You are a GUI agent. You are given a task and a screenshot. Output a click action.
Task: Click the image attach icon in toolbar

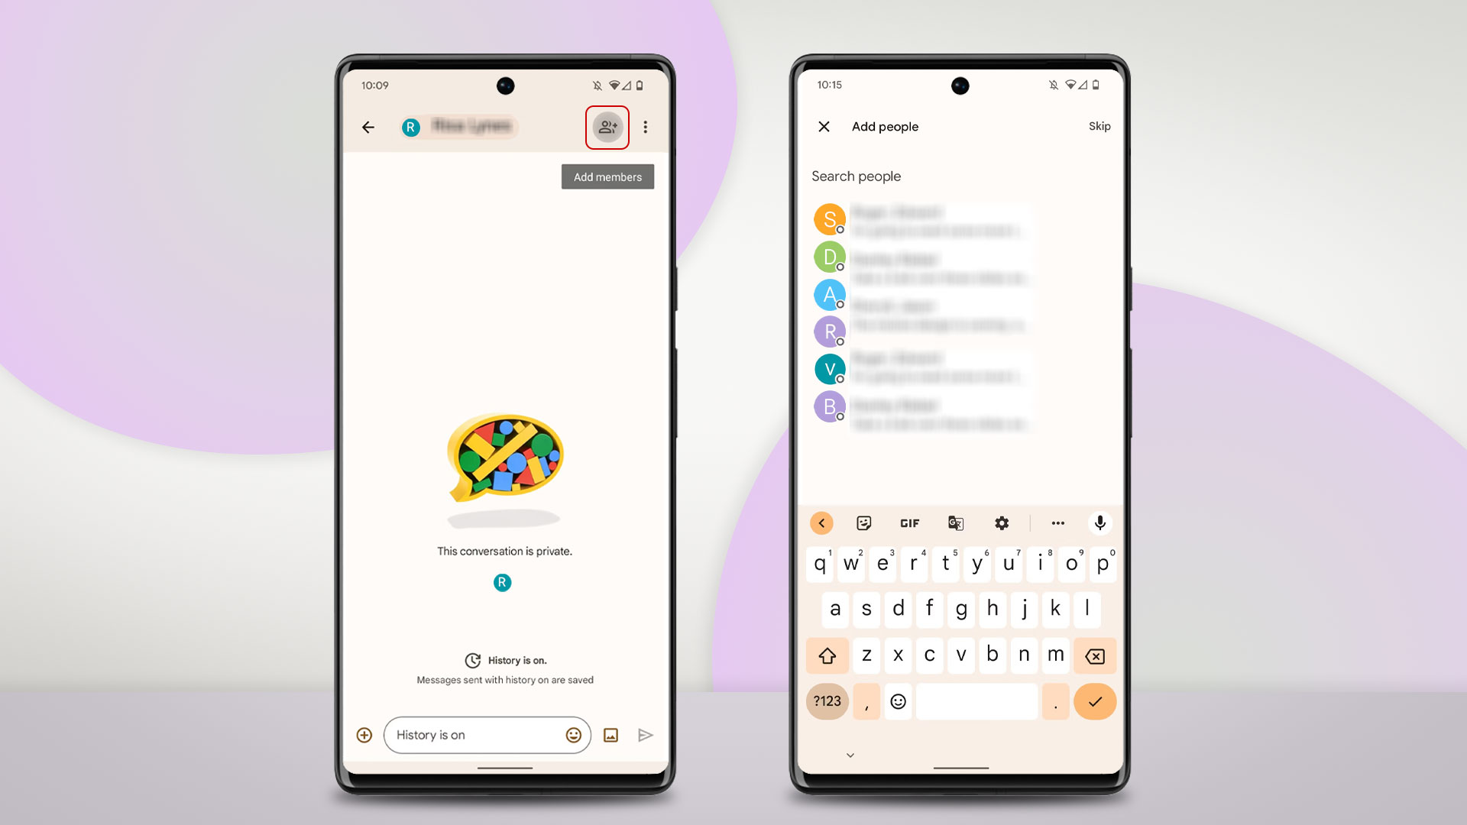(610, 734)
